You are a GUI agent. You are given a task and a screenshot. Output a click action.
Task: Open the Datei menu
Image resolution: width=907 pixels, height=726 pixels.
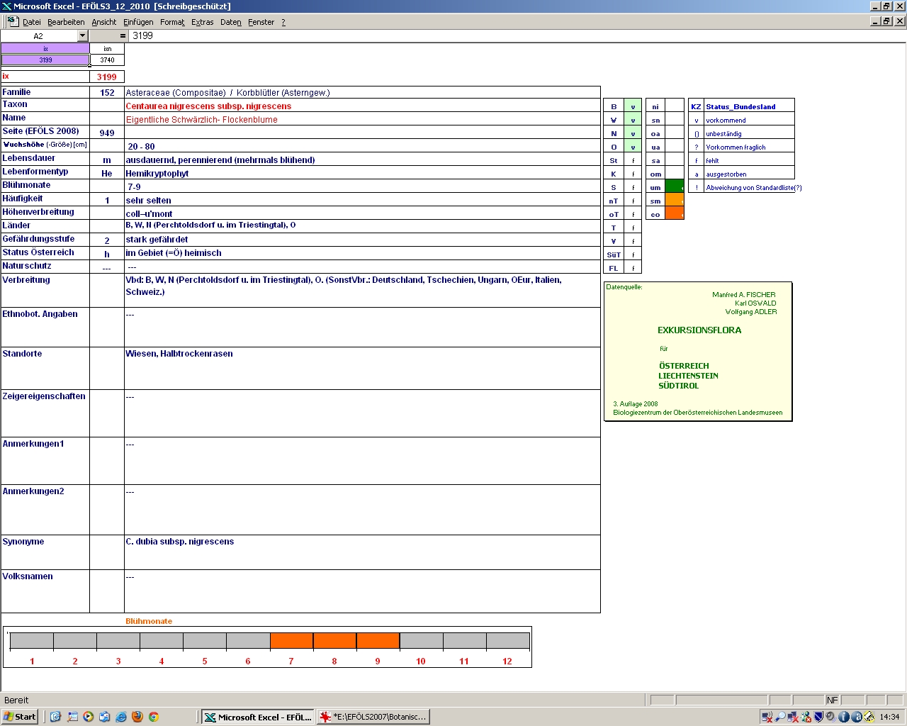[x=32, y=22]
